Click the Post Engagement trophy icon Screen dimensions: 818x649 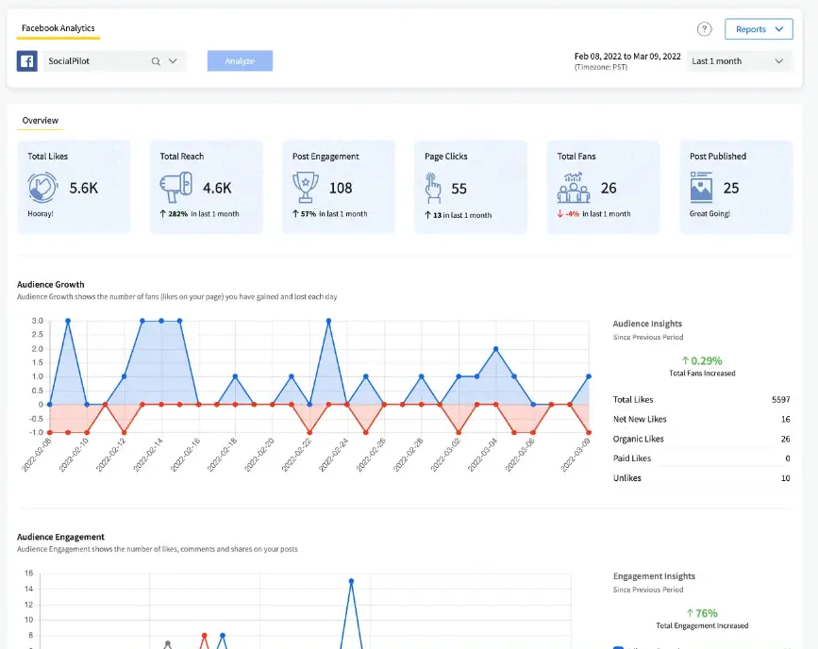pos(306,188)
